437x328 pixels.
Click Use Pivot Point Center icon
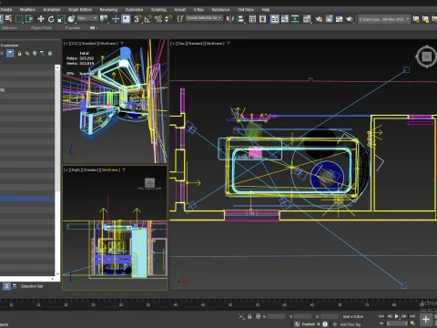[x=104, y=19]
